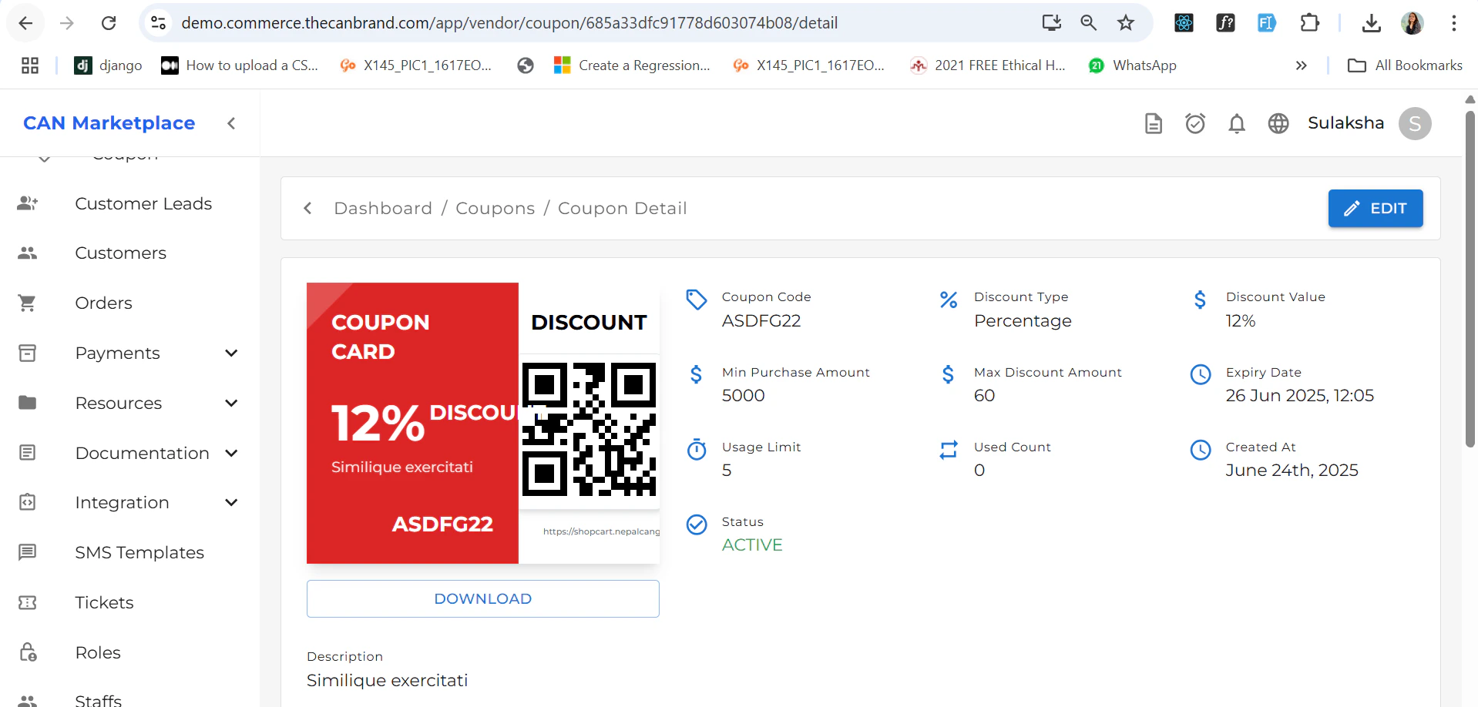This screenshot has height=707, width=1478.
Task: Click the coupon code value ASDFG22
Action: (x=761, y=320)
